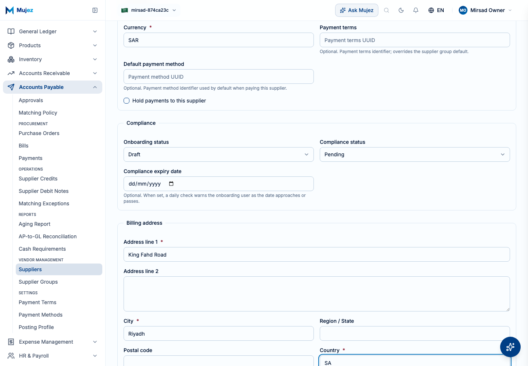The height and width of the screenshot is (366, 528).
Task: Expand General Ledger chevron
Action: click(95, 31)
